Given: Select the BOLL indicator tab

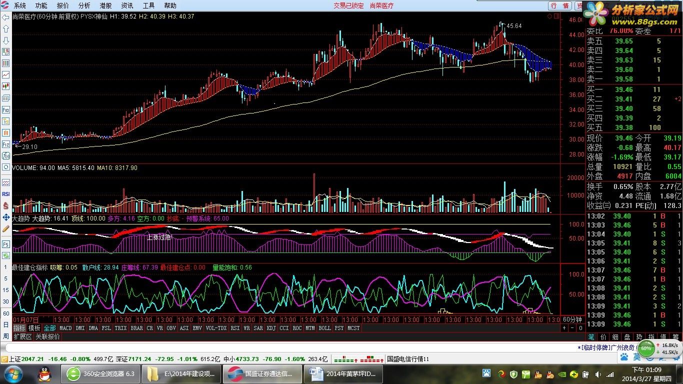Looking at the screenshot, I should (x=324, y=328).
